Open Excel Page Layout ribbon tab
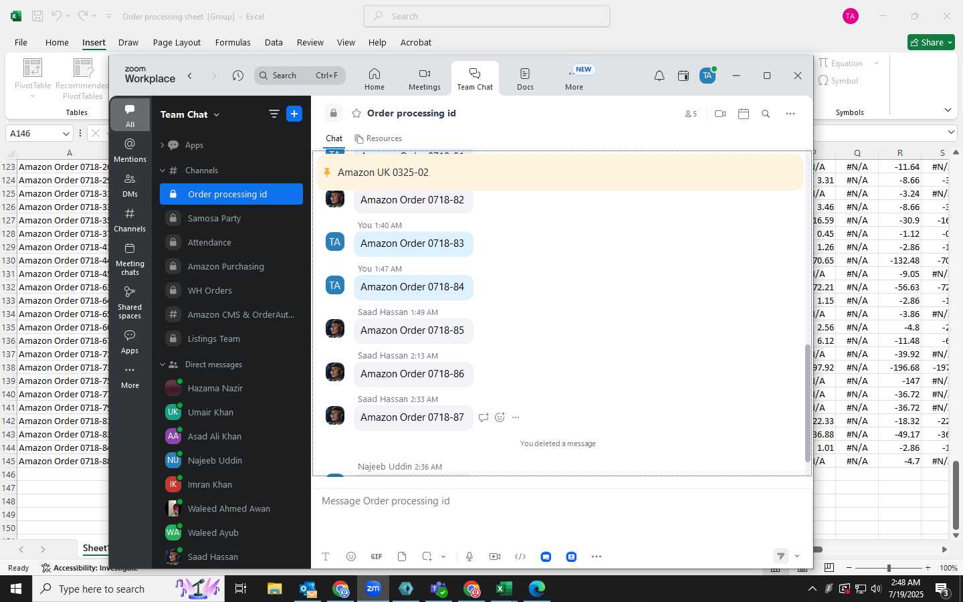The image size is (963, 602). 177,42
